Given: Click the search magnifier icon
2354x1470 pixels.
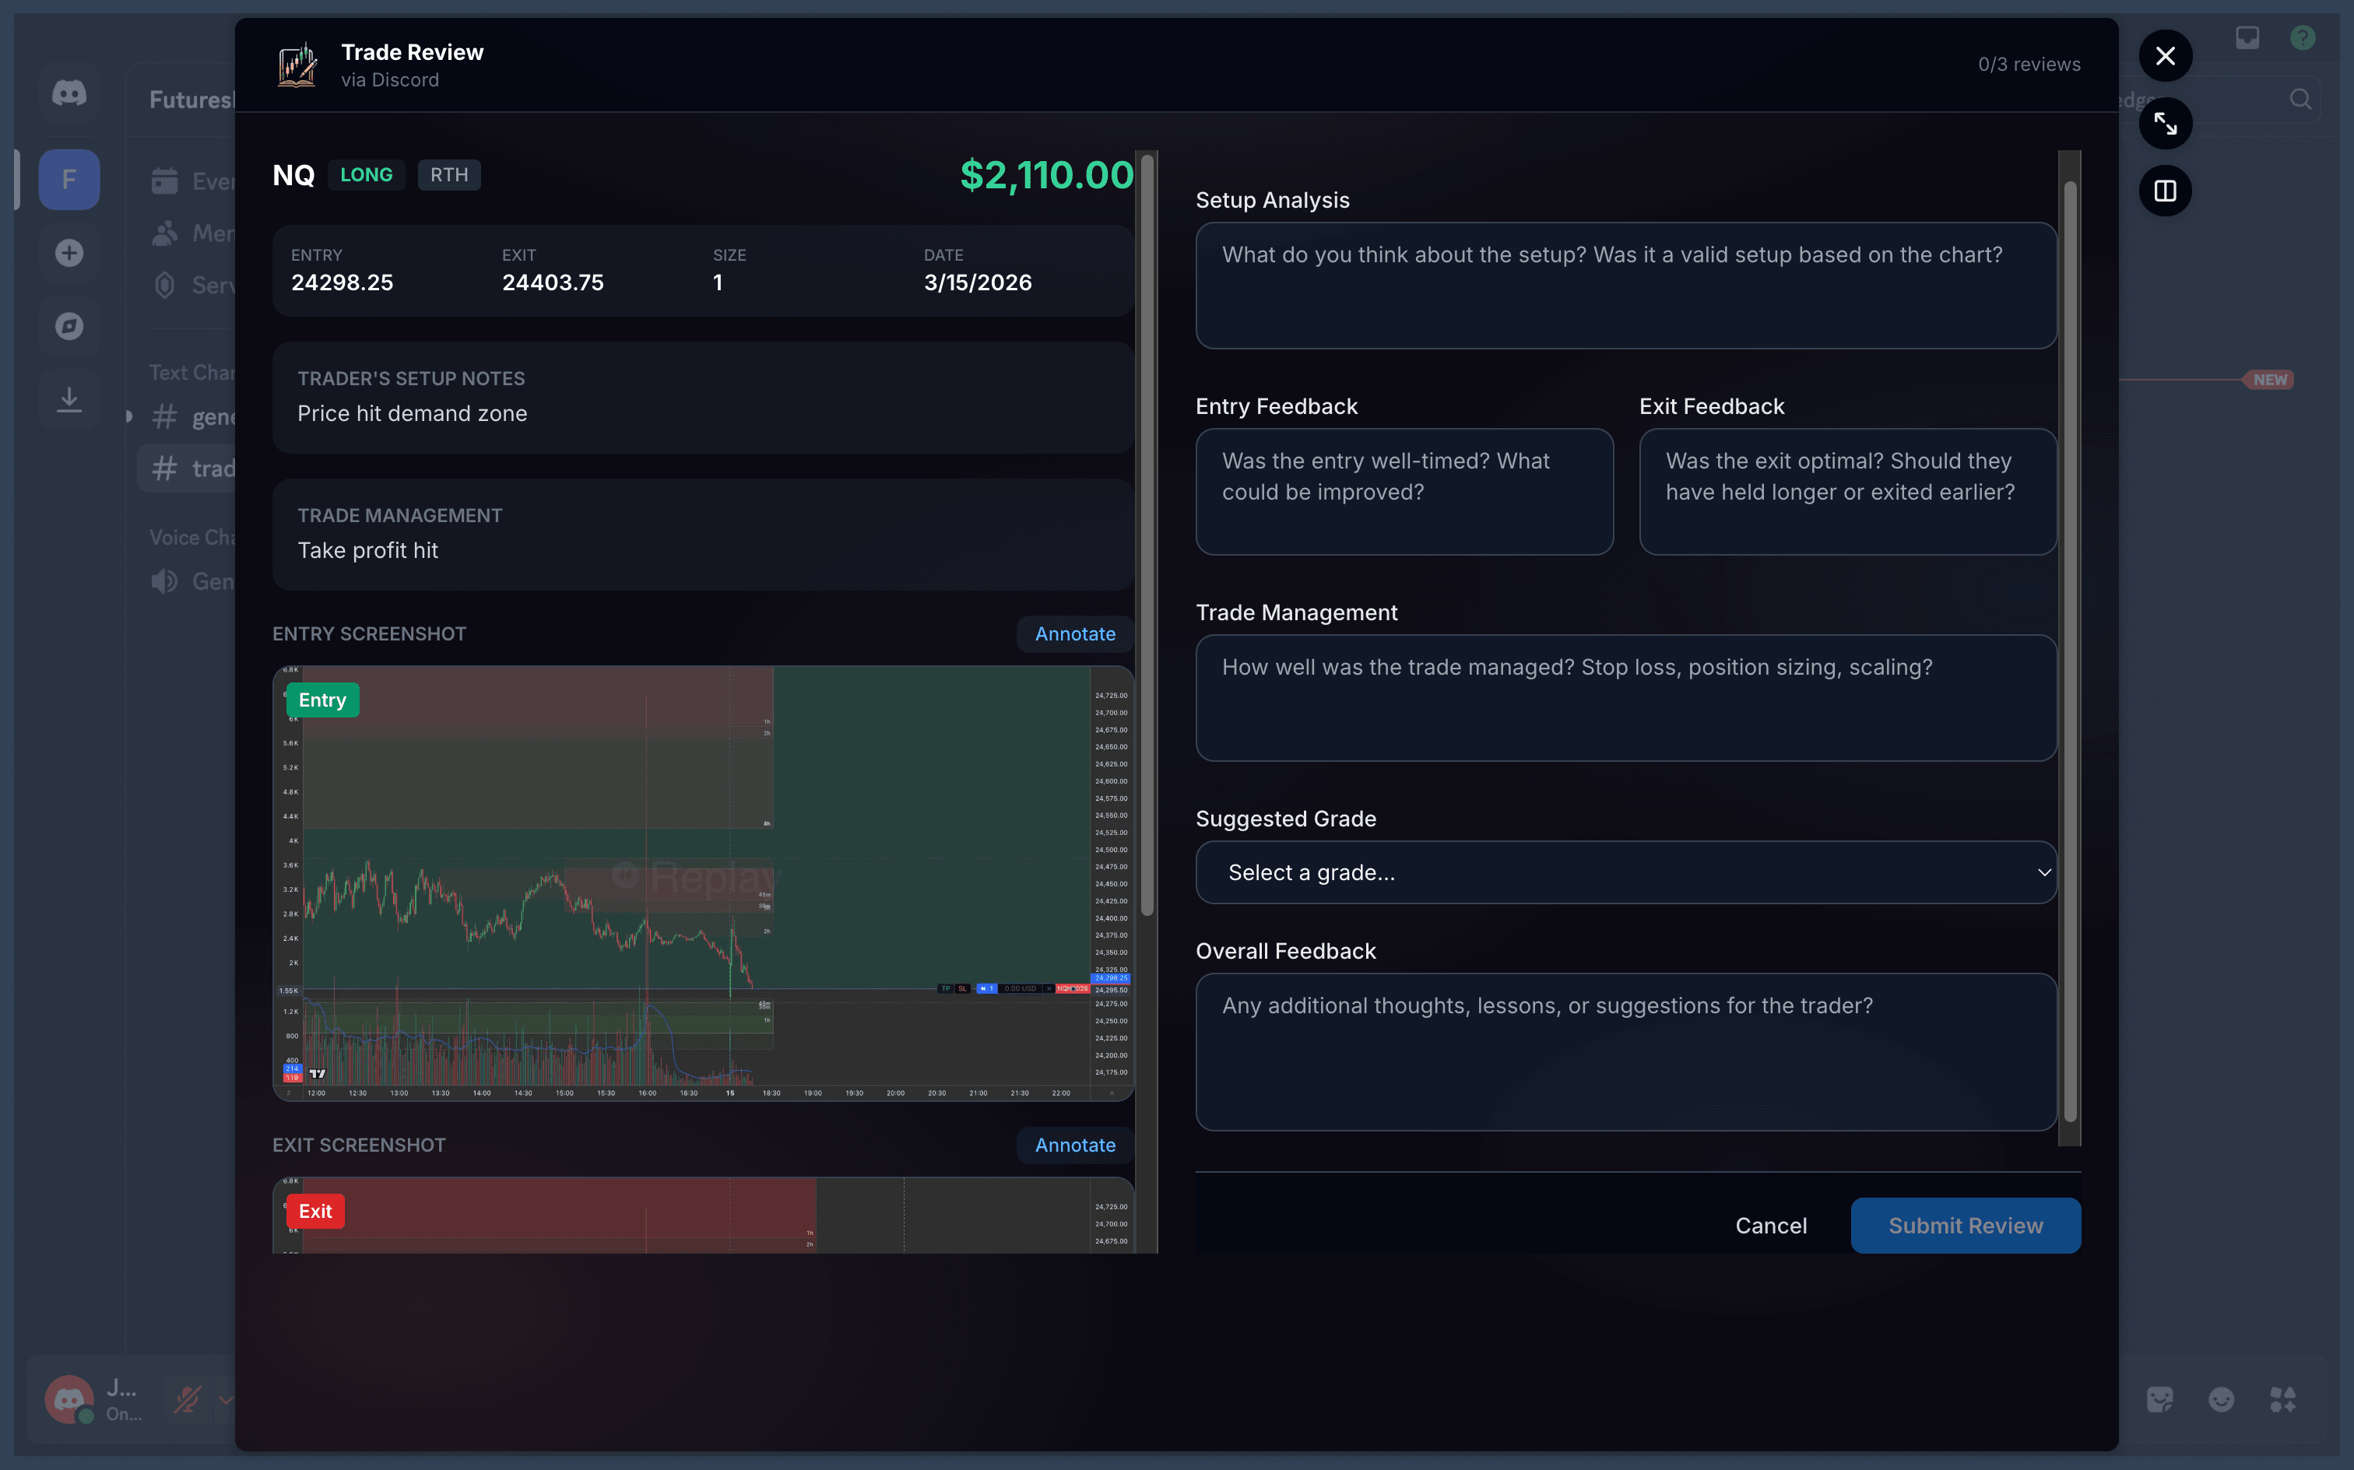Looking at the screenshot, I should [2300, 98].
